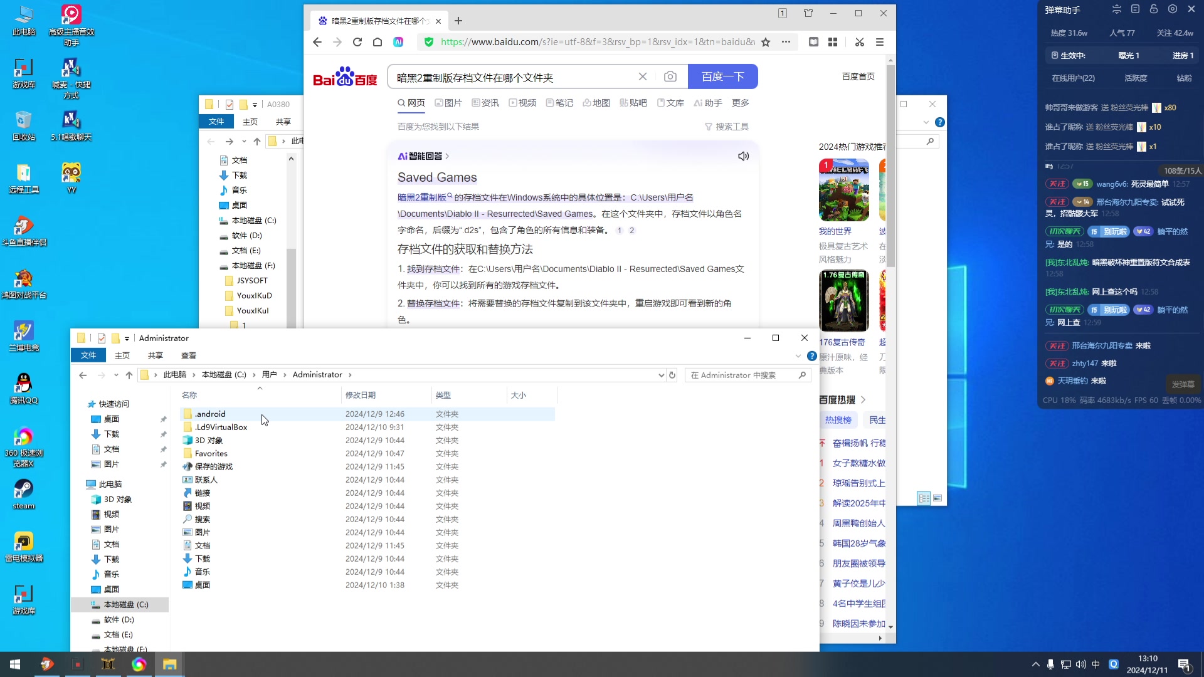Expand the ribbon in Administrator window

coord(798,356)
